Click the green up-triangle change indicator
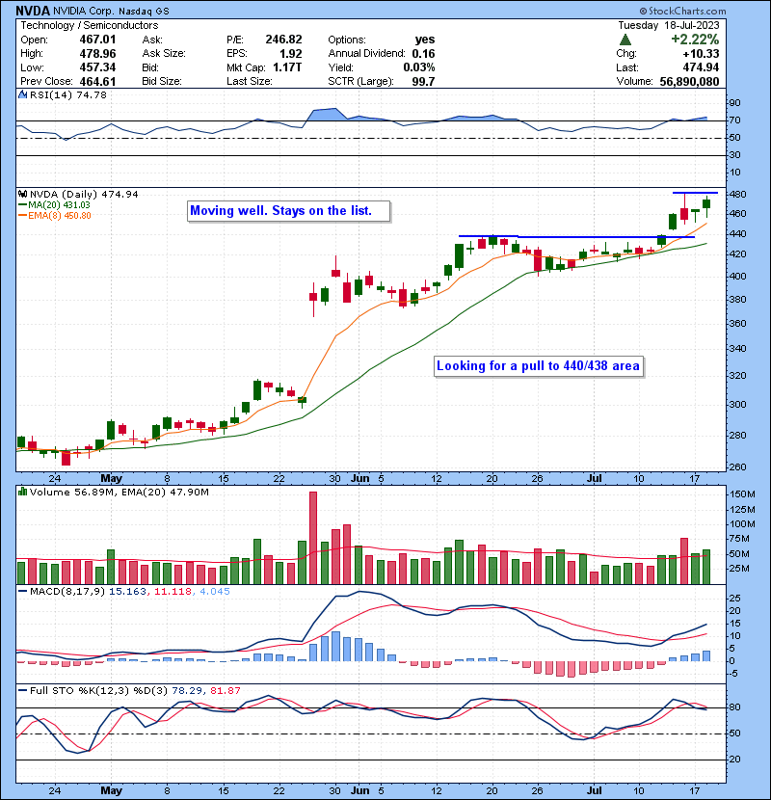The width and height of the screenshot is (771, 800). tap(625, 40)
